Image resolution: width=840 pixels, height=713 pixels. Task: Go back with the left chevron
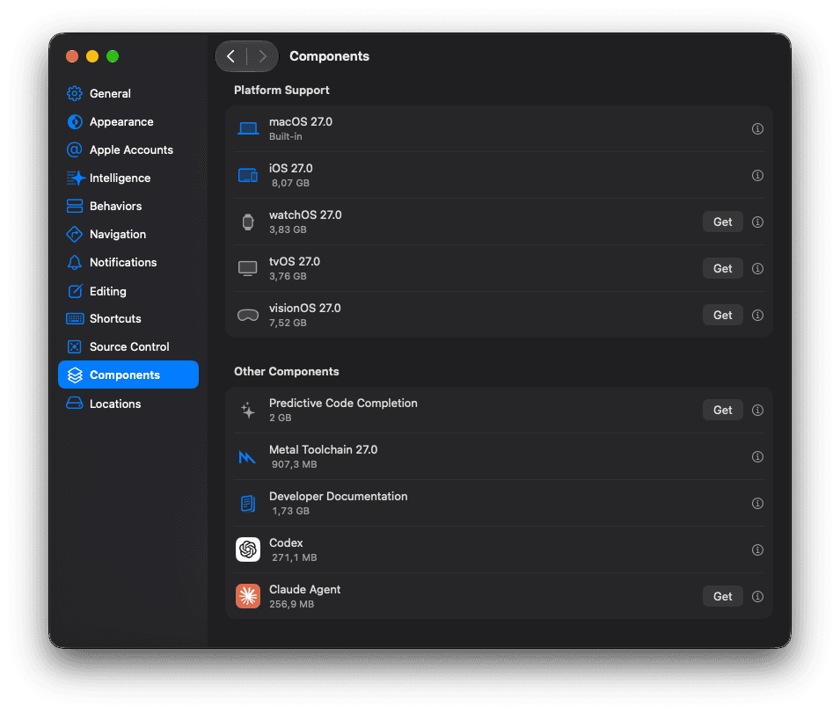231,56
